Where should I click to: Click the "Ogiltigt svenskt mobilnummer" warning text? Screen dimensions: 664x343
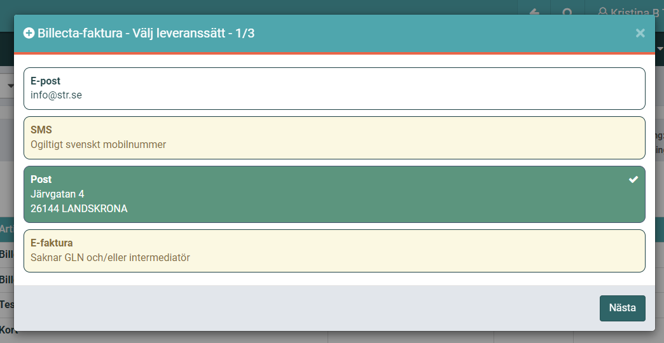[99, 144]
